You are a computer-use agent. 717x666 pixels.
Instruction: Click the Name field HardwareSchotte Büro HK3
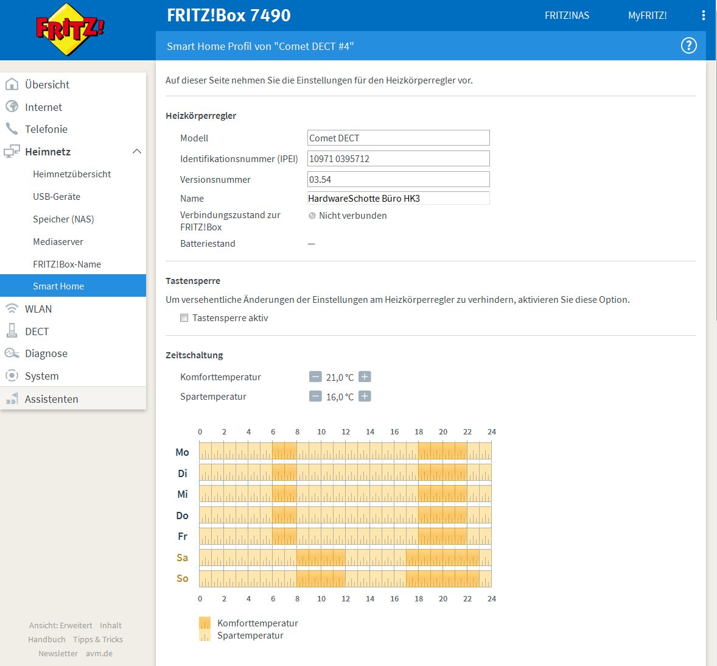(398, 198)
